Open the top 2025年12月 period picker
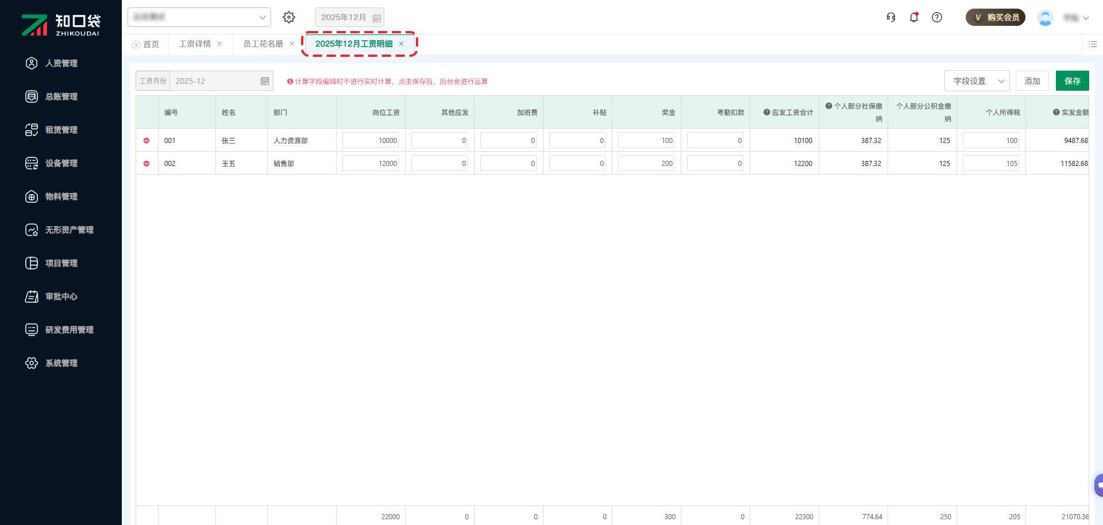This screenshot has width=1103, height=525. (349, 17)
